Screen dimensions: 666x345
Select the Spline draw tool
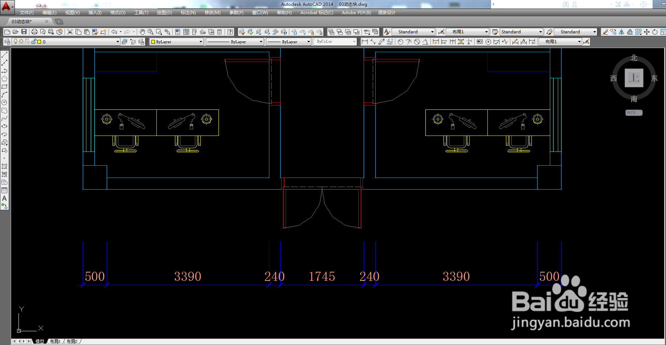pos(4,119)
